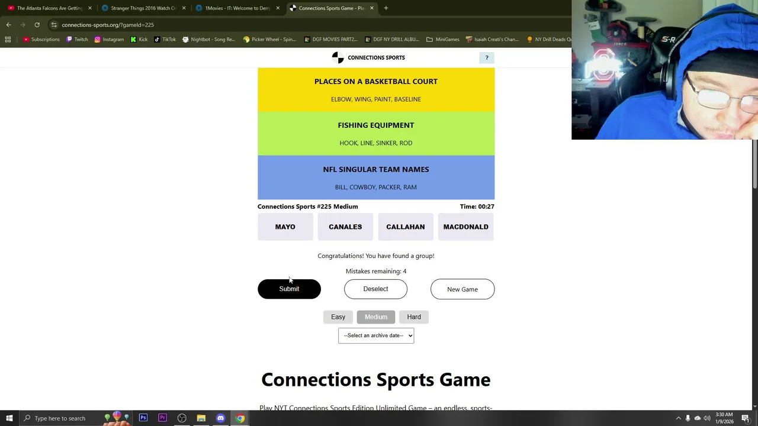This screenshot has height=426, width=758.
Task: Start a New Game
Action: point(462,289)
